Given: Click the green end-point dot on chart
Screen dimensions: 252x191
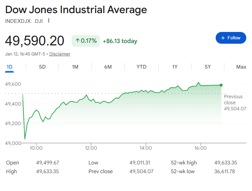Looking at the screenshot, I should (221, 85).
